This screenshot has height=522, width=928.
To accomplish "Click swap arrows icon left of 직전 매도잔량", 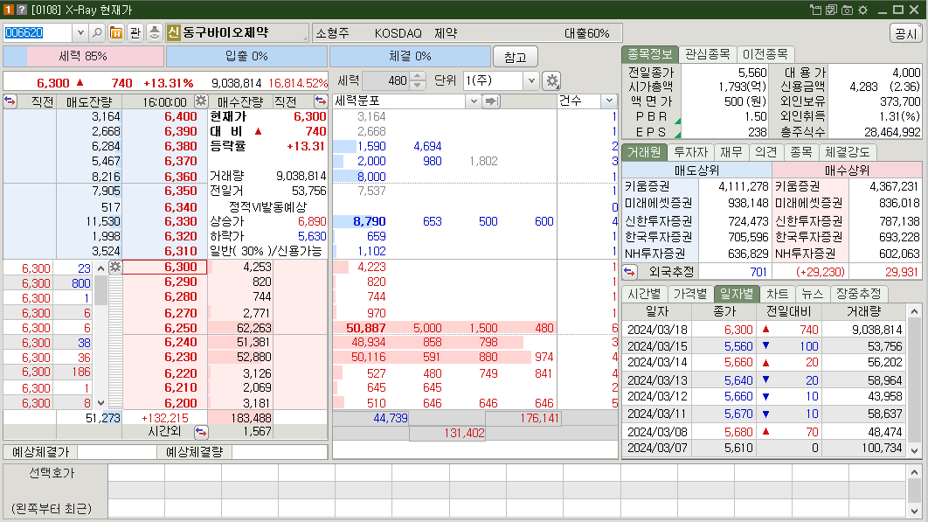I will tap(10, 101).
